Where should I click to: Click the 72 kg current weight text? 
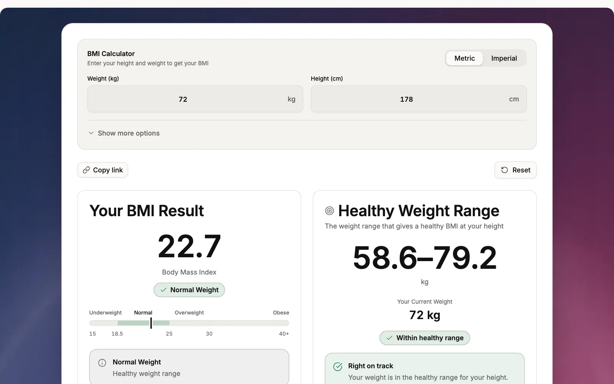424,315
